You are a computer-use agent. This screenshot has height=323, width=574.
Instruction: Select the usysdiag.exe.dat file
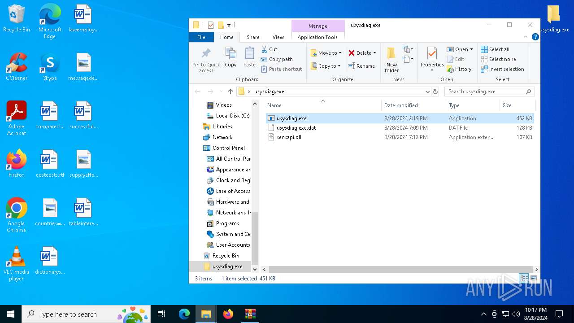[400, 128]
